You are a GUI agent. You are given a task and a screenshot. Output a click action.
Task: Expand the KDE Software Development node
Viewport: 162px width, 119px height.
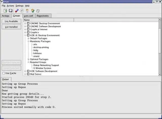pyautogui.click(x=25, y=71)
